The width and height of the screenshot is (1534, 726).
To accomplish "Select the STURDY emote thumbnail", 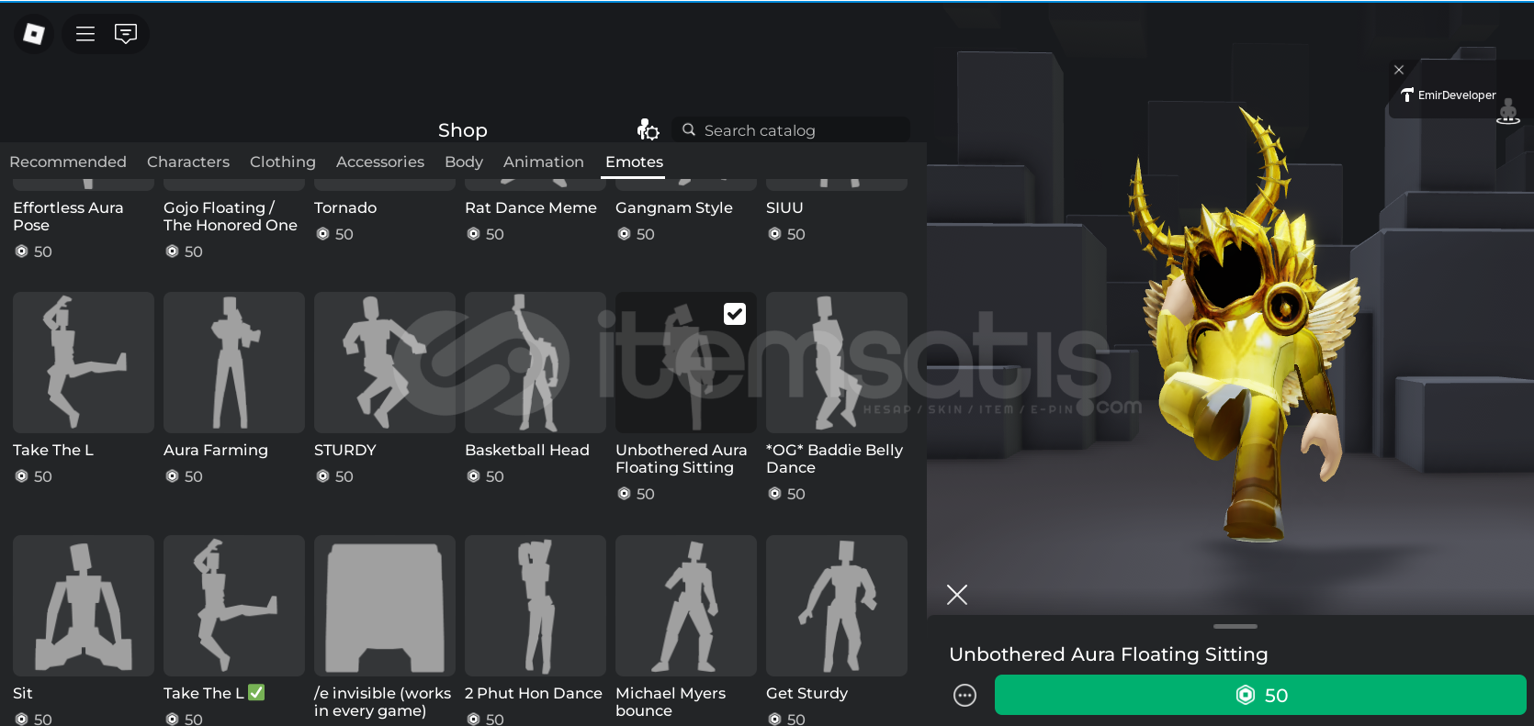I will [385, 363].
